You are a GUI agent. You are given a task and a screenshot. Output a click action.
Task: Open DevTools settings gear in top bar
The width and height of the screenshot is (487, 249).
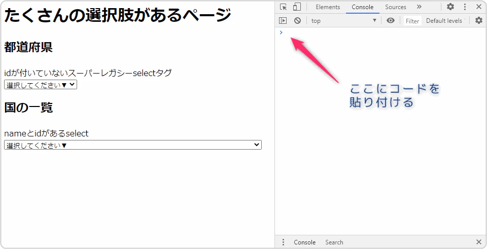450,7
